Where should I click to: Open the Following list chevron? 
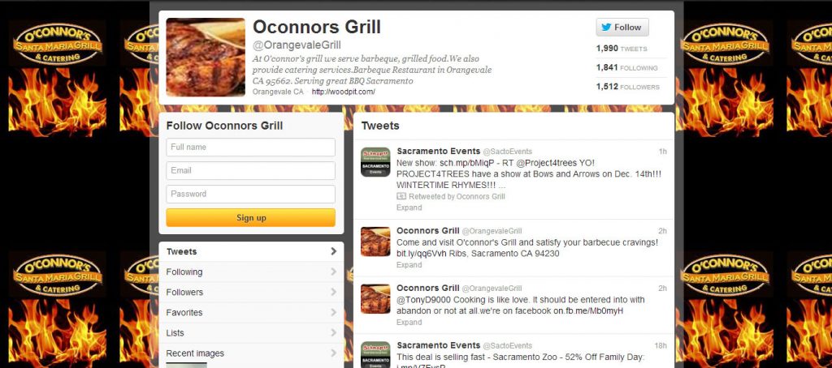click(x=333, y=272)
